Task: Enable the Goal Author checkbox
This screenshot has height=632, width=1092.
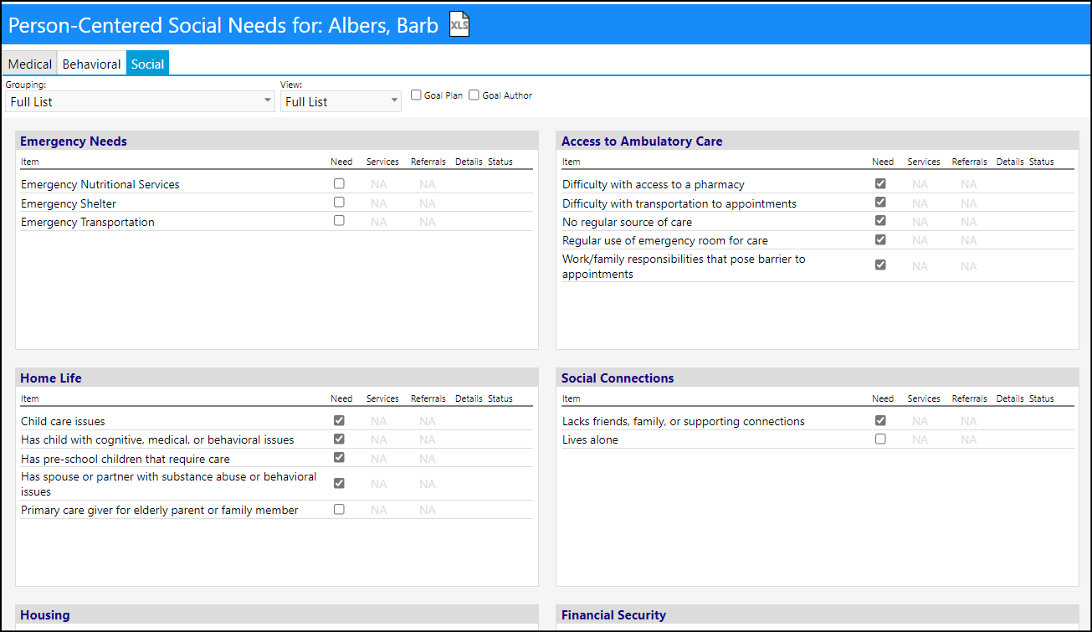Action: point(474,95)
